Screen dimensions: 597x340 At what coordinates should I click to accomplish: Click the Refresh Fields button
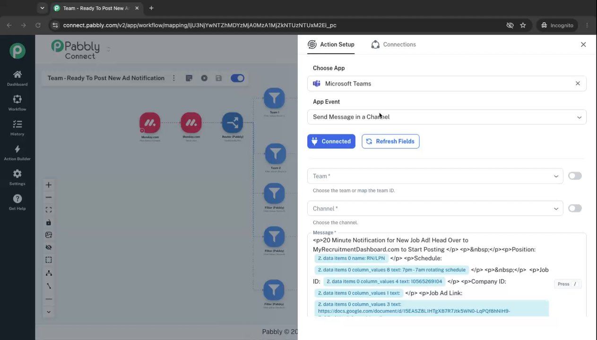390,141
